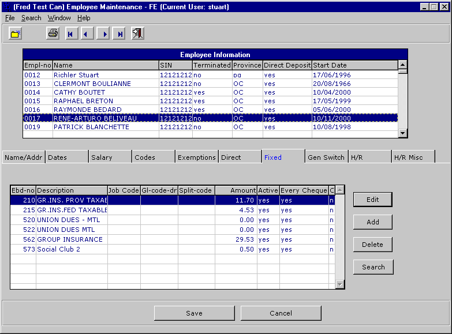Click the printer icon in toolbar
The width and height of the screenshot is (452, 334).
[x=53, y=33]
